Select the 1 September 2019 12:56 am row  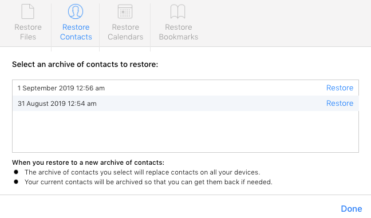click(185, 88)
